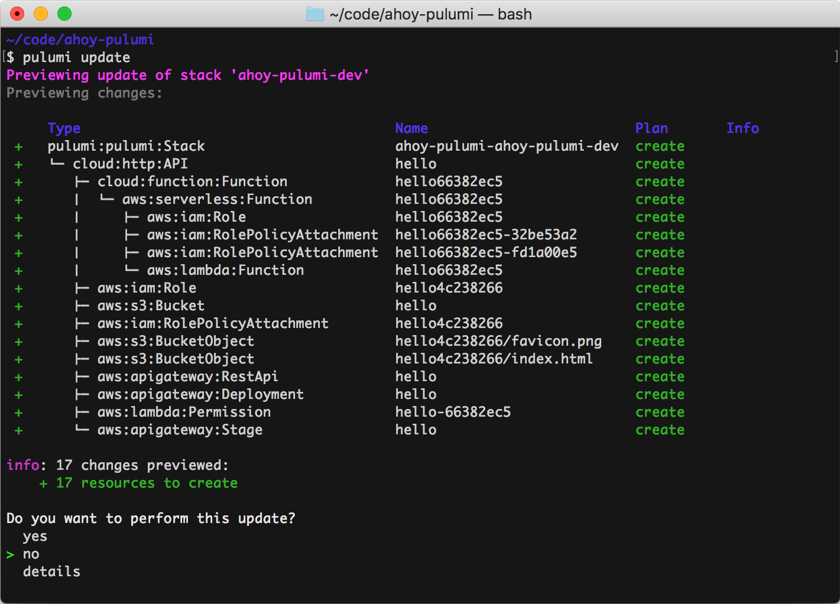The width and height of the screenshot is (840, 604).
Task: Click the 'create' plan for pulumi:pulumi:Stack
Action: click(x=660, y=146)
